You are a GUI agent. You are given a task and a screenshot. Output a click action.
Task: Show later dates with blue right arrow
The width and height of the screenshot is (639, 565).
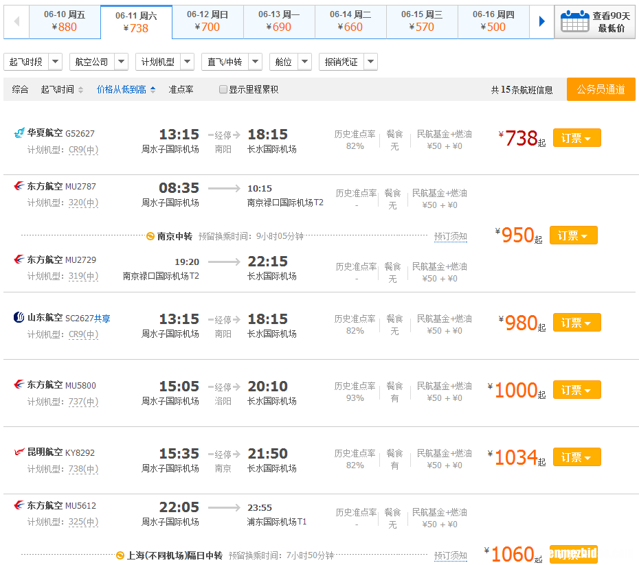(541, 21)
